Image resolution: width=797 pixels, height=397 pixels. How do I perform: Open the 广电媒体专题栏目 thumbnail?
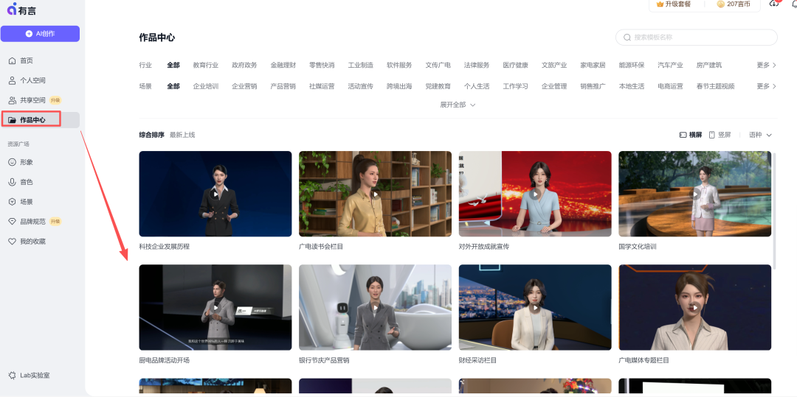[695, 307]
